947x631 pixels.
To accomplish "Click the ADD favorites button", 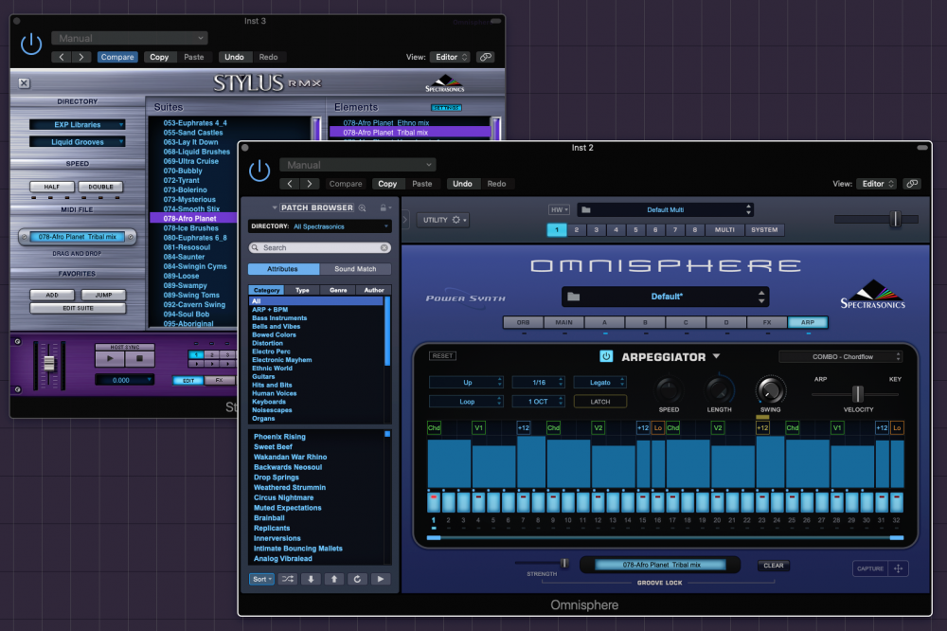I will [x=52, y=295].
